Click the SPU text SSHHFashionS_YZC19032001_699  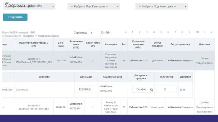(x=34, y=62)
